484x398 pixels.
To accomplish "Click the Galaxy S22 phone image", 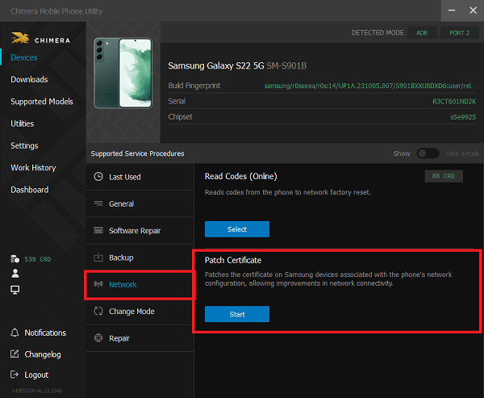I will coord(123,73).
